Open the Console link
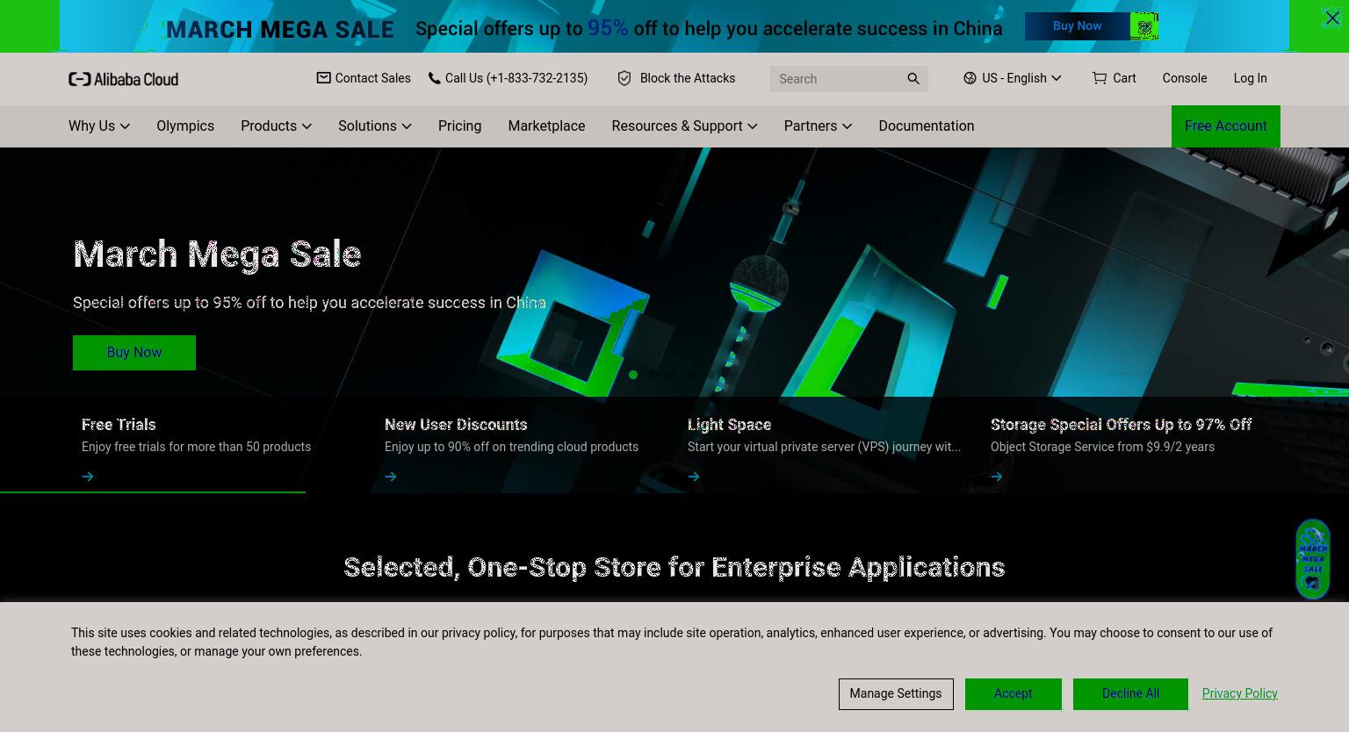Image resolution: width=1349 pixels, height=732 pixels. click(x=1184, y=78)
